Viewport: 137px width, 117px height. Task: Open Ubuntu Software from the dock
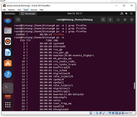point(8,63)
